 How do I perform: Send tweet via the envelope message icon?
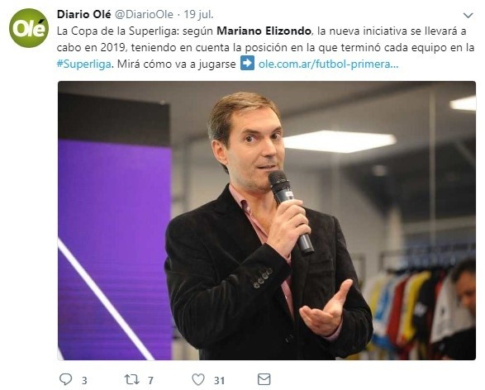coord(264,379)
